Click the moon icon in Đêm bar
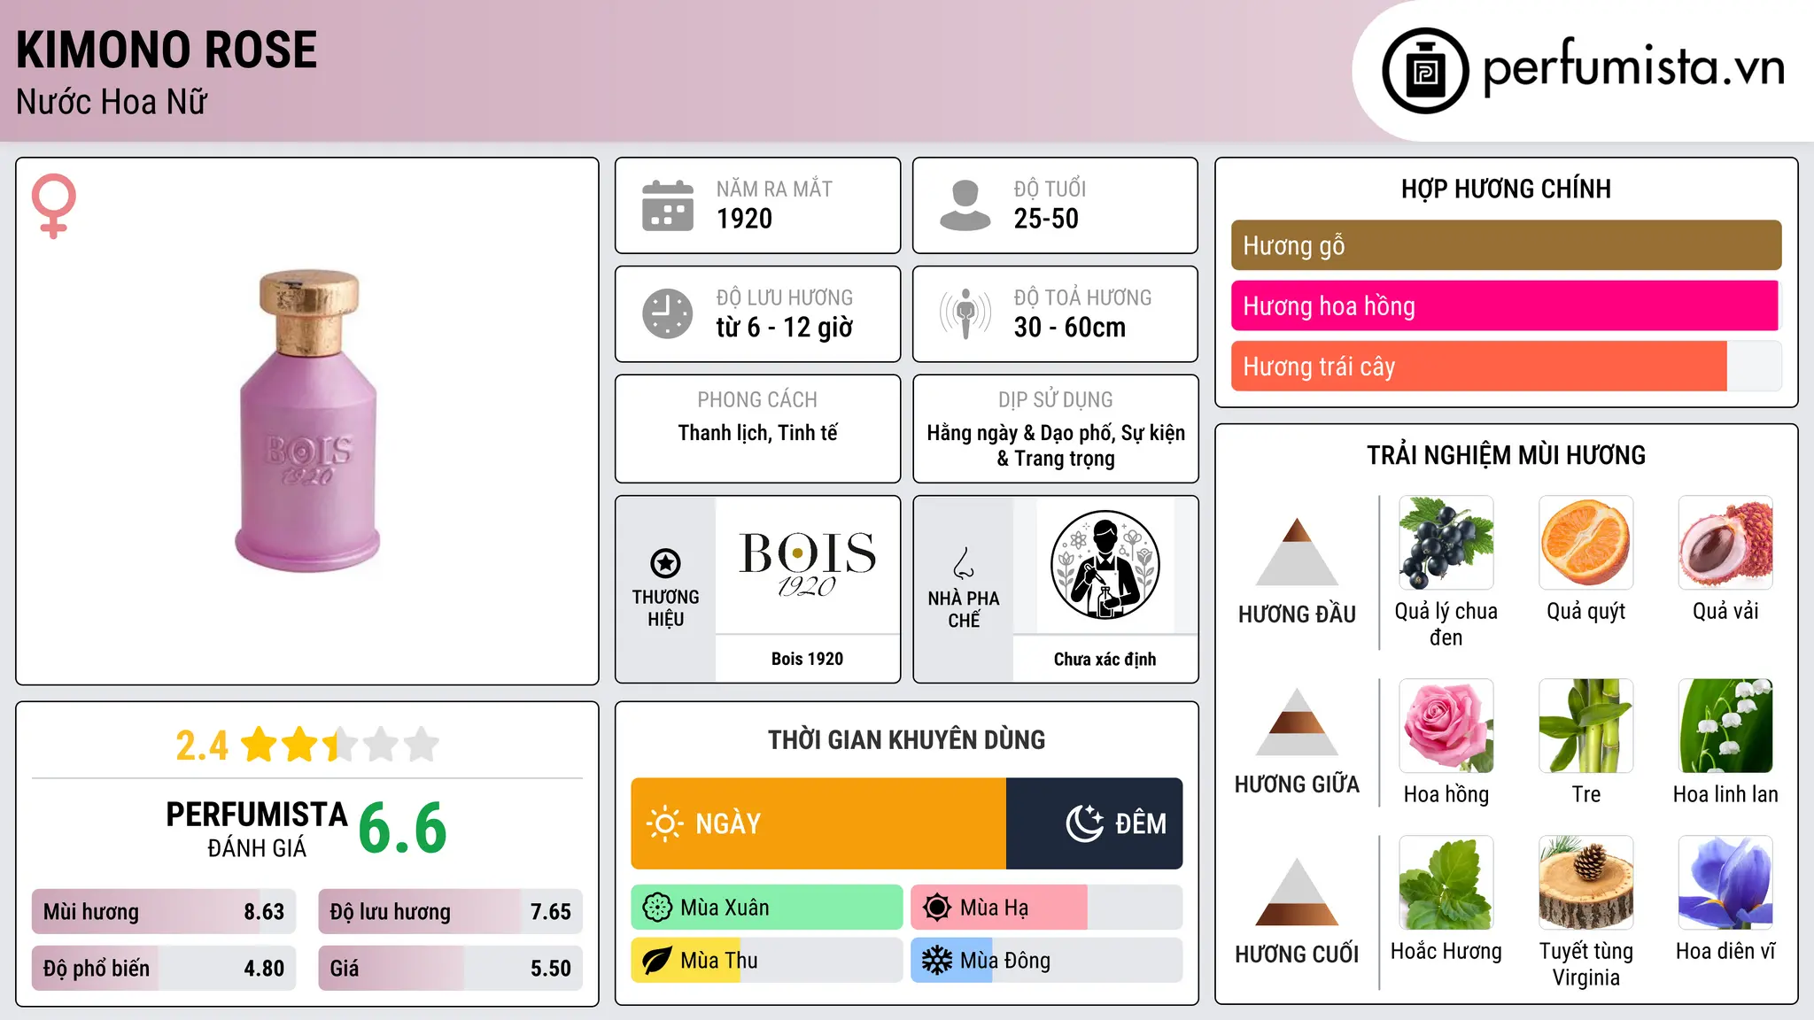Image resolution: width=1814 pixels, height=1020 pixels. click(x=1084, y=823)
